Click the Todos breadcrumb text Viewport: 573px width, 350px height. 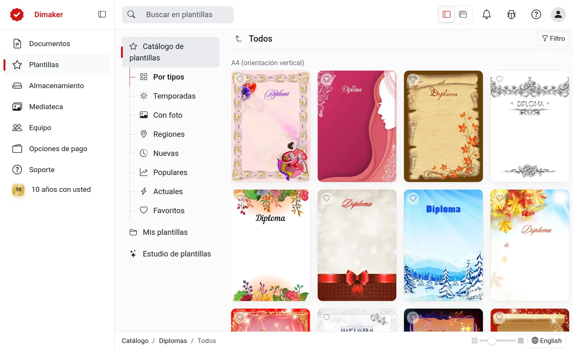pos(207,341)
